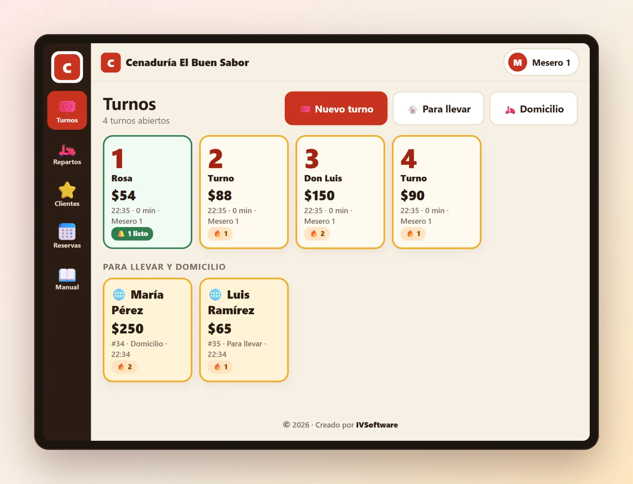
Task: Click the flame badge on Luis Ramírez order
Action: click(220, 367)
